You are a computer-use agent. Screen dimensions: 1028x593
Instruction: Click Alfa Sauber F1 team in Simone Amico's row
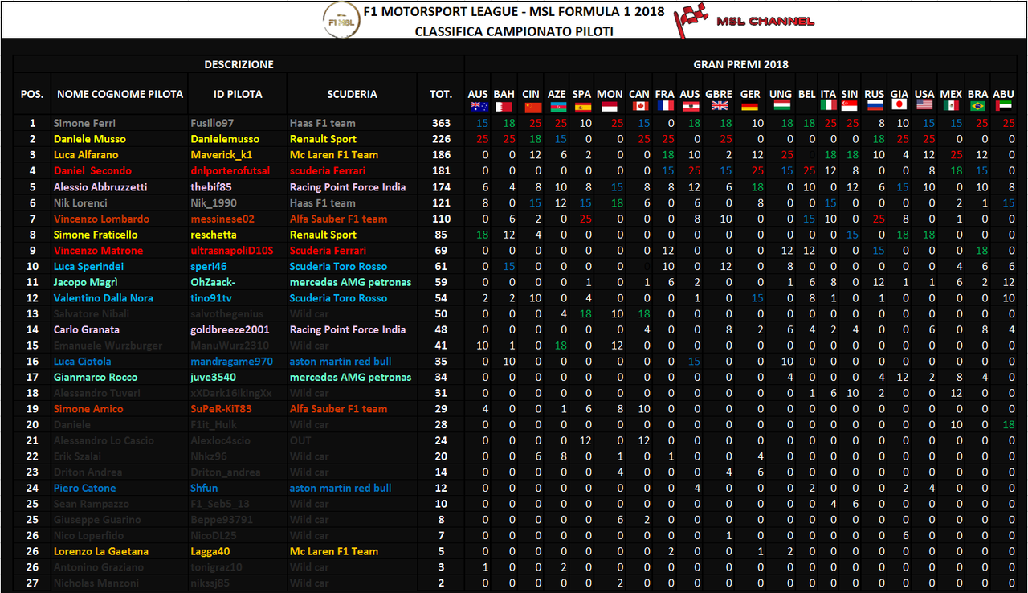[x=338, y=409]
